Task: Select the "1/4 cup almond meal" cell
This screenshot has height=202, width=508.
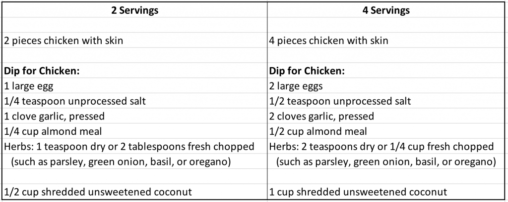Action: pos(135,131)
